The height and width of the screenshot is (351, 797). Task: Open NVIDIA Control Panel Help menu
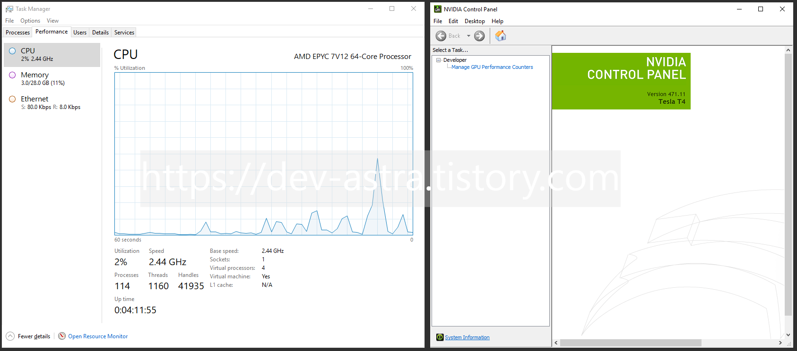tap(497, 21)
